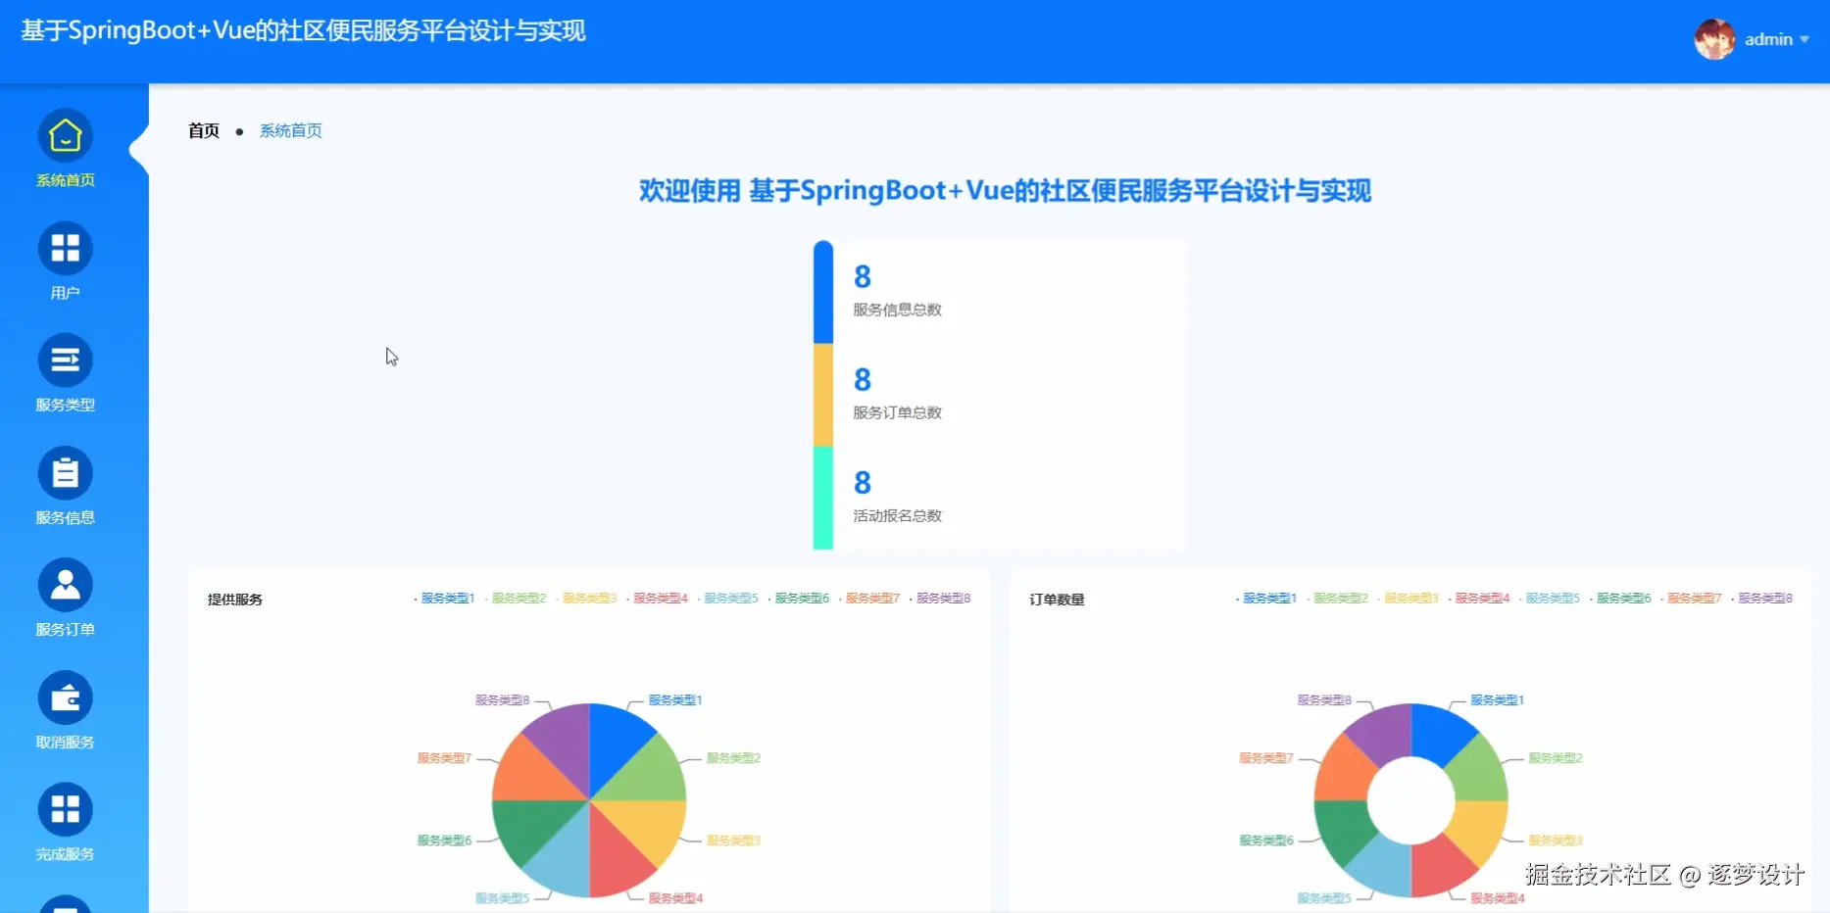1830x913 pixels.
Task: Open the 服务信息 clipboard icon in sidebar
Action: click(65, 473)
